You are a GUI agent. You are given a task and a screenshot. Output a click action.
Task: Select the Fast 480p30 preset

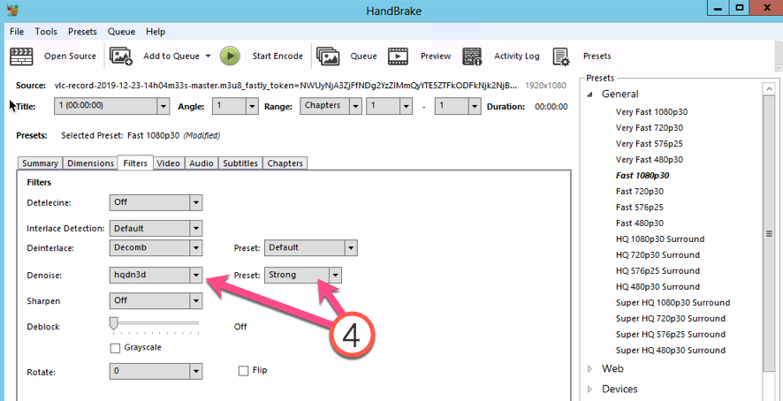coord(639,223)
